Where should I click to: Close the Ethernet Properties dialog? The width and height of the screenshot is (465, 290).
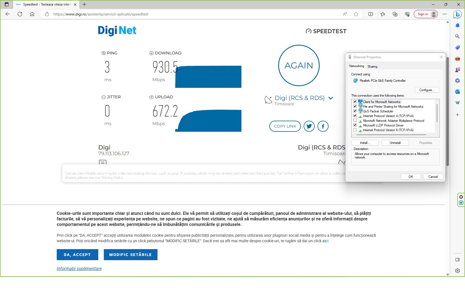(441, 57)
